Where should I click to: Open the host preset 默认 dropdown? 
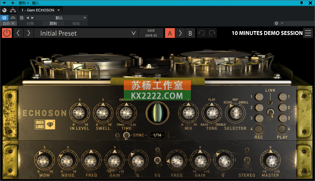61,18
